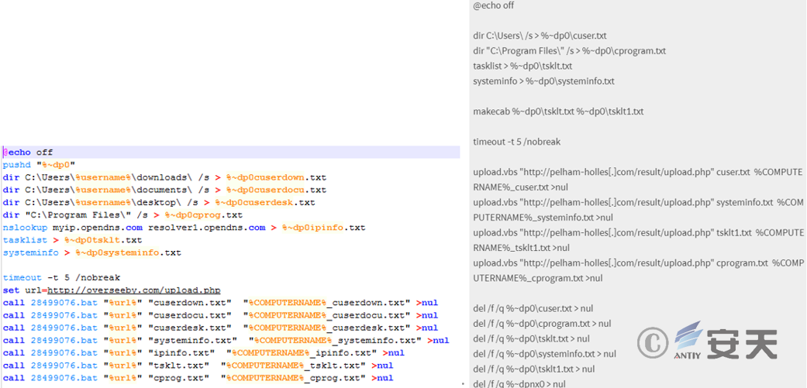Click the pushd "%~dp0" line
The height and width of the screenshot is (388, 807).
coord(39,165)
